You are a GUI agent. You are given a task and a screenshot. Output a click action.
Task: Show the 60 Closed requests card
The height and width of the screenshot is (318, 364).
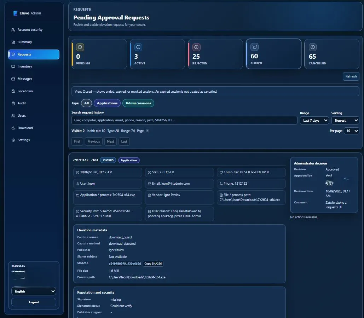coord(273,54)
